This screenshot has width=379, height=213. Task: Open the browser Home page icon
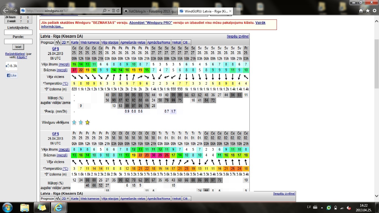coord(361,11)
